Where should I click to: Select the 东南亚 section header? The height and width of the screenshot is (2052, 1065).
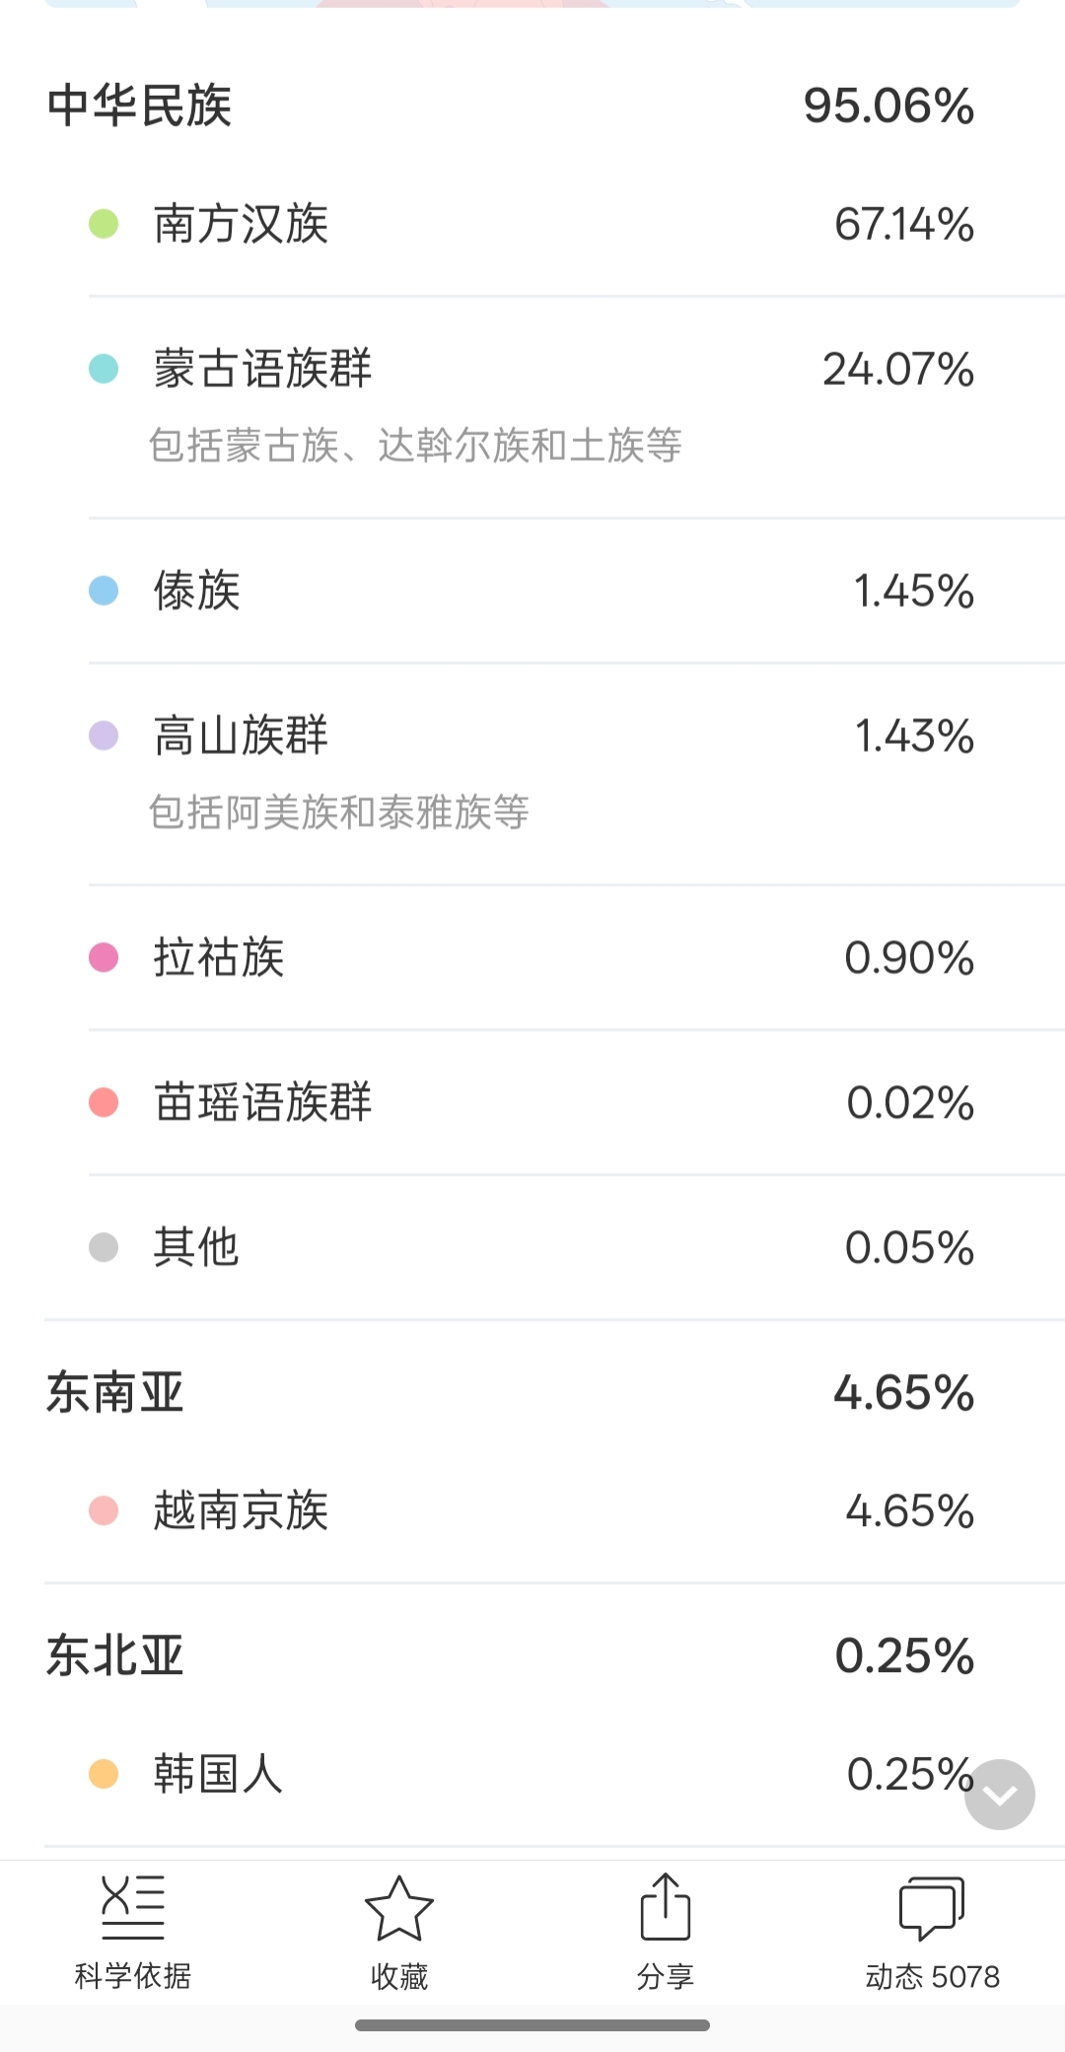tap(115, 1393)
